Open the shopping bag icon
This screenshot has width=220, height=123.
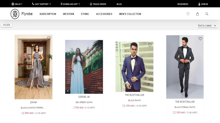click(x=197, y=14)
